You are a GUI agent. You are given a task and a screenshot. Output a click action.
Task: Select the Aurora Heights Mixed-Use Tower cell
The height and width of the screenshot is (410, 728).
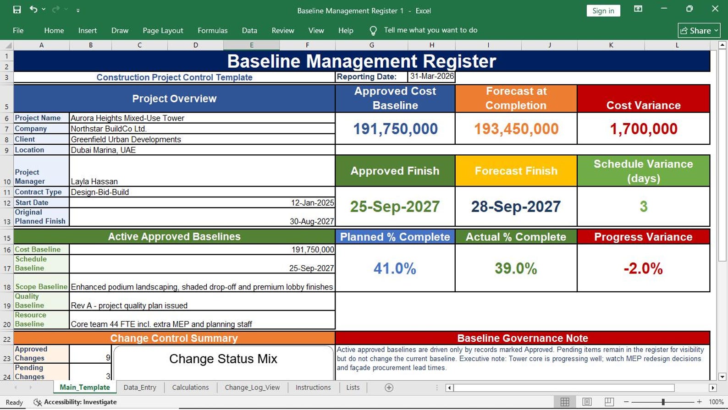[202, 118]
